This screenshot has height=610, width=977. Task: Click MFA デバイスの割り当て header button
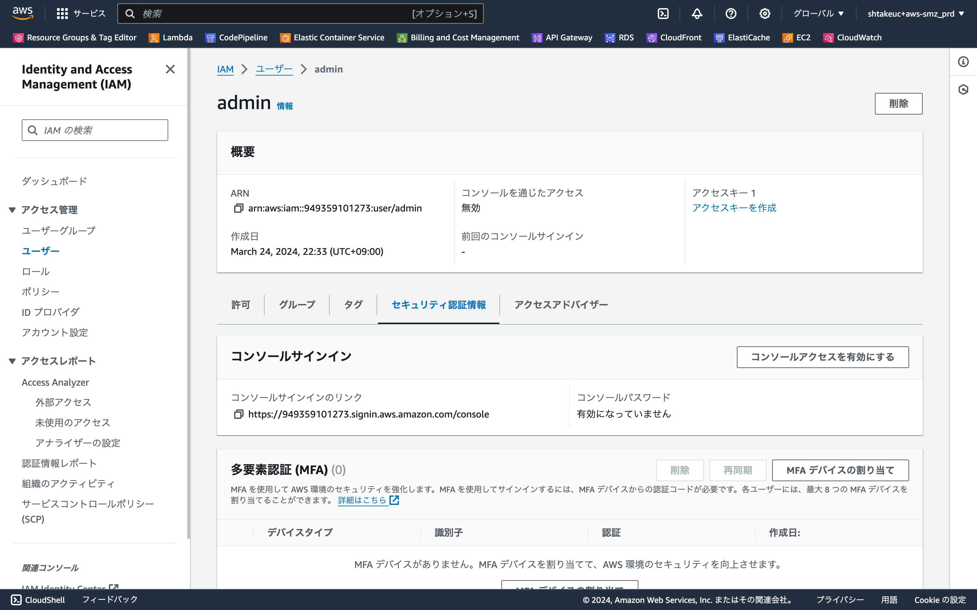(x=840, y=470)
